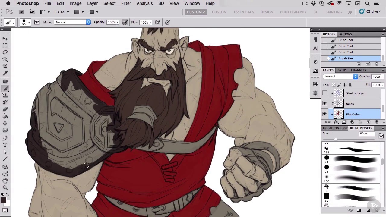Toggle lock image pixels

[x=339, y=85]
